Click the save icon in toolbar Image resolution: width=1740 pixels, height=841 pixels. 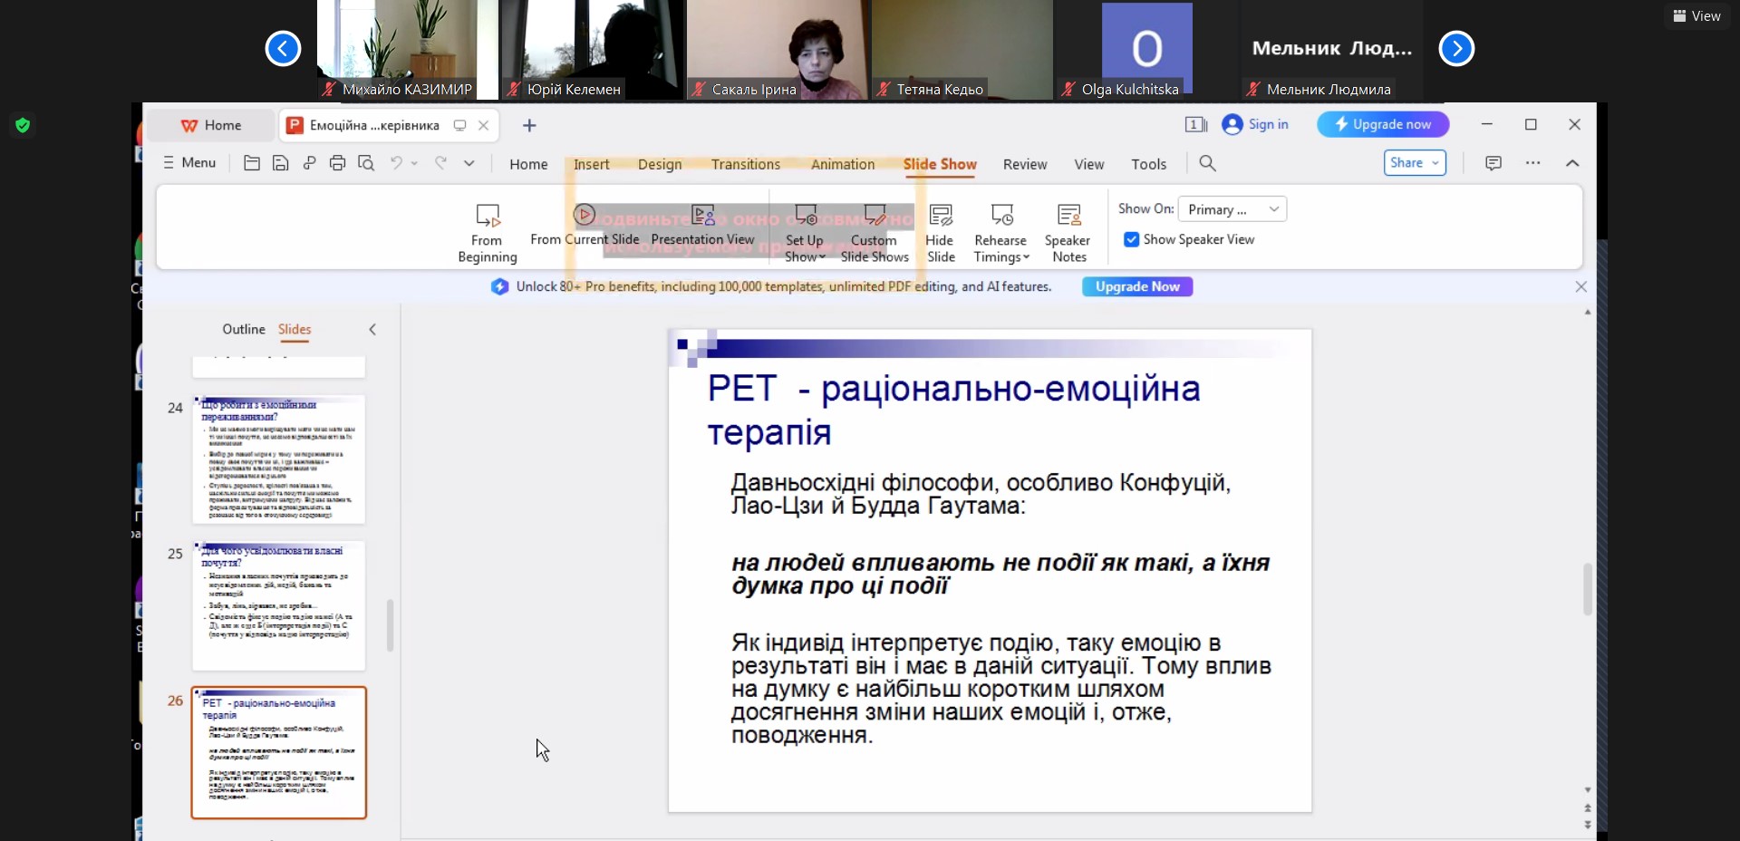click(281, 163)
